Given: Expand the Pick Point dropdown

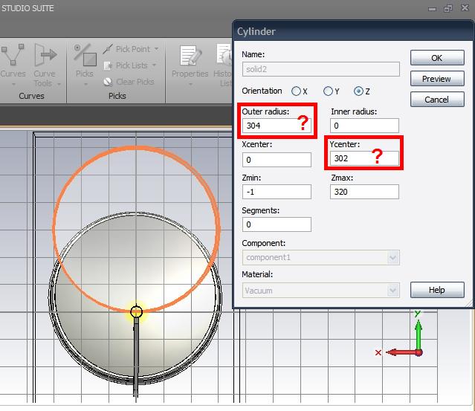Looking at the screenshot, I should coord(155,49).
